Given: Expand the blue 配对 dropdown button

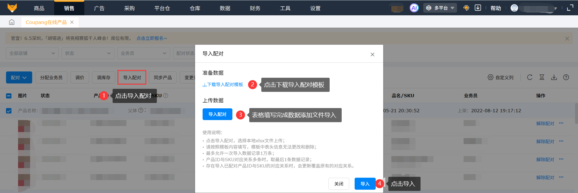Looking at the screenshot, I should coord(19,77).
